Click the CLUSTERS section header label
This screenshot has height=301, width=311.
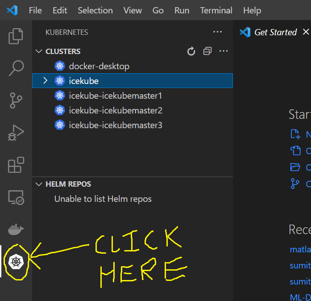coord(63,51)
